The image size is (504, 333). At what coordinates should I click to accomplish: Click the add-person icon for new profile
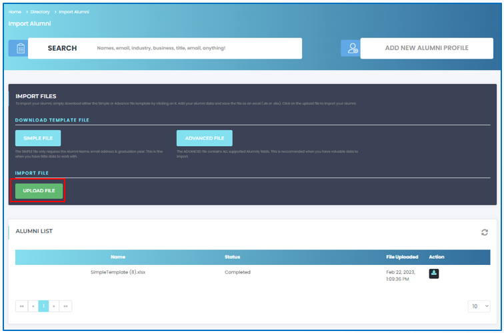351,48
